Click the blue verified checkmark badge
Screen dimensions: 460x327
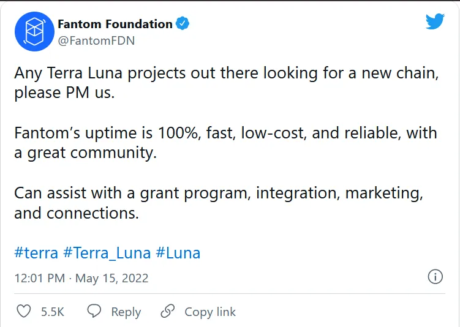[183, 23]
